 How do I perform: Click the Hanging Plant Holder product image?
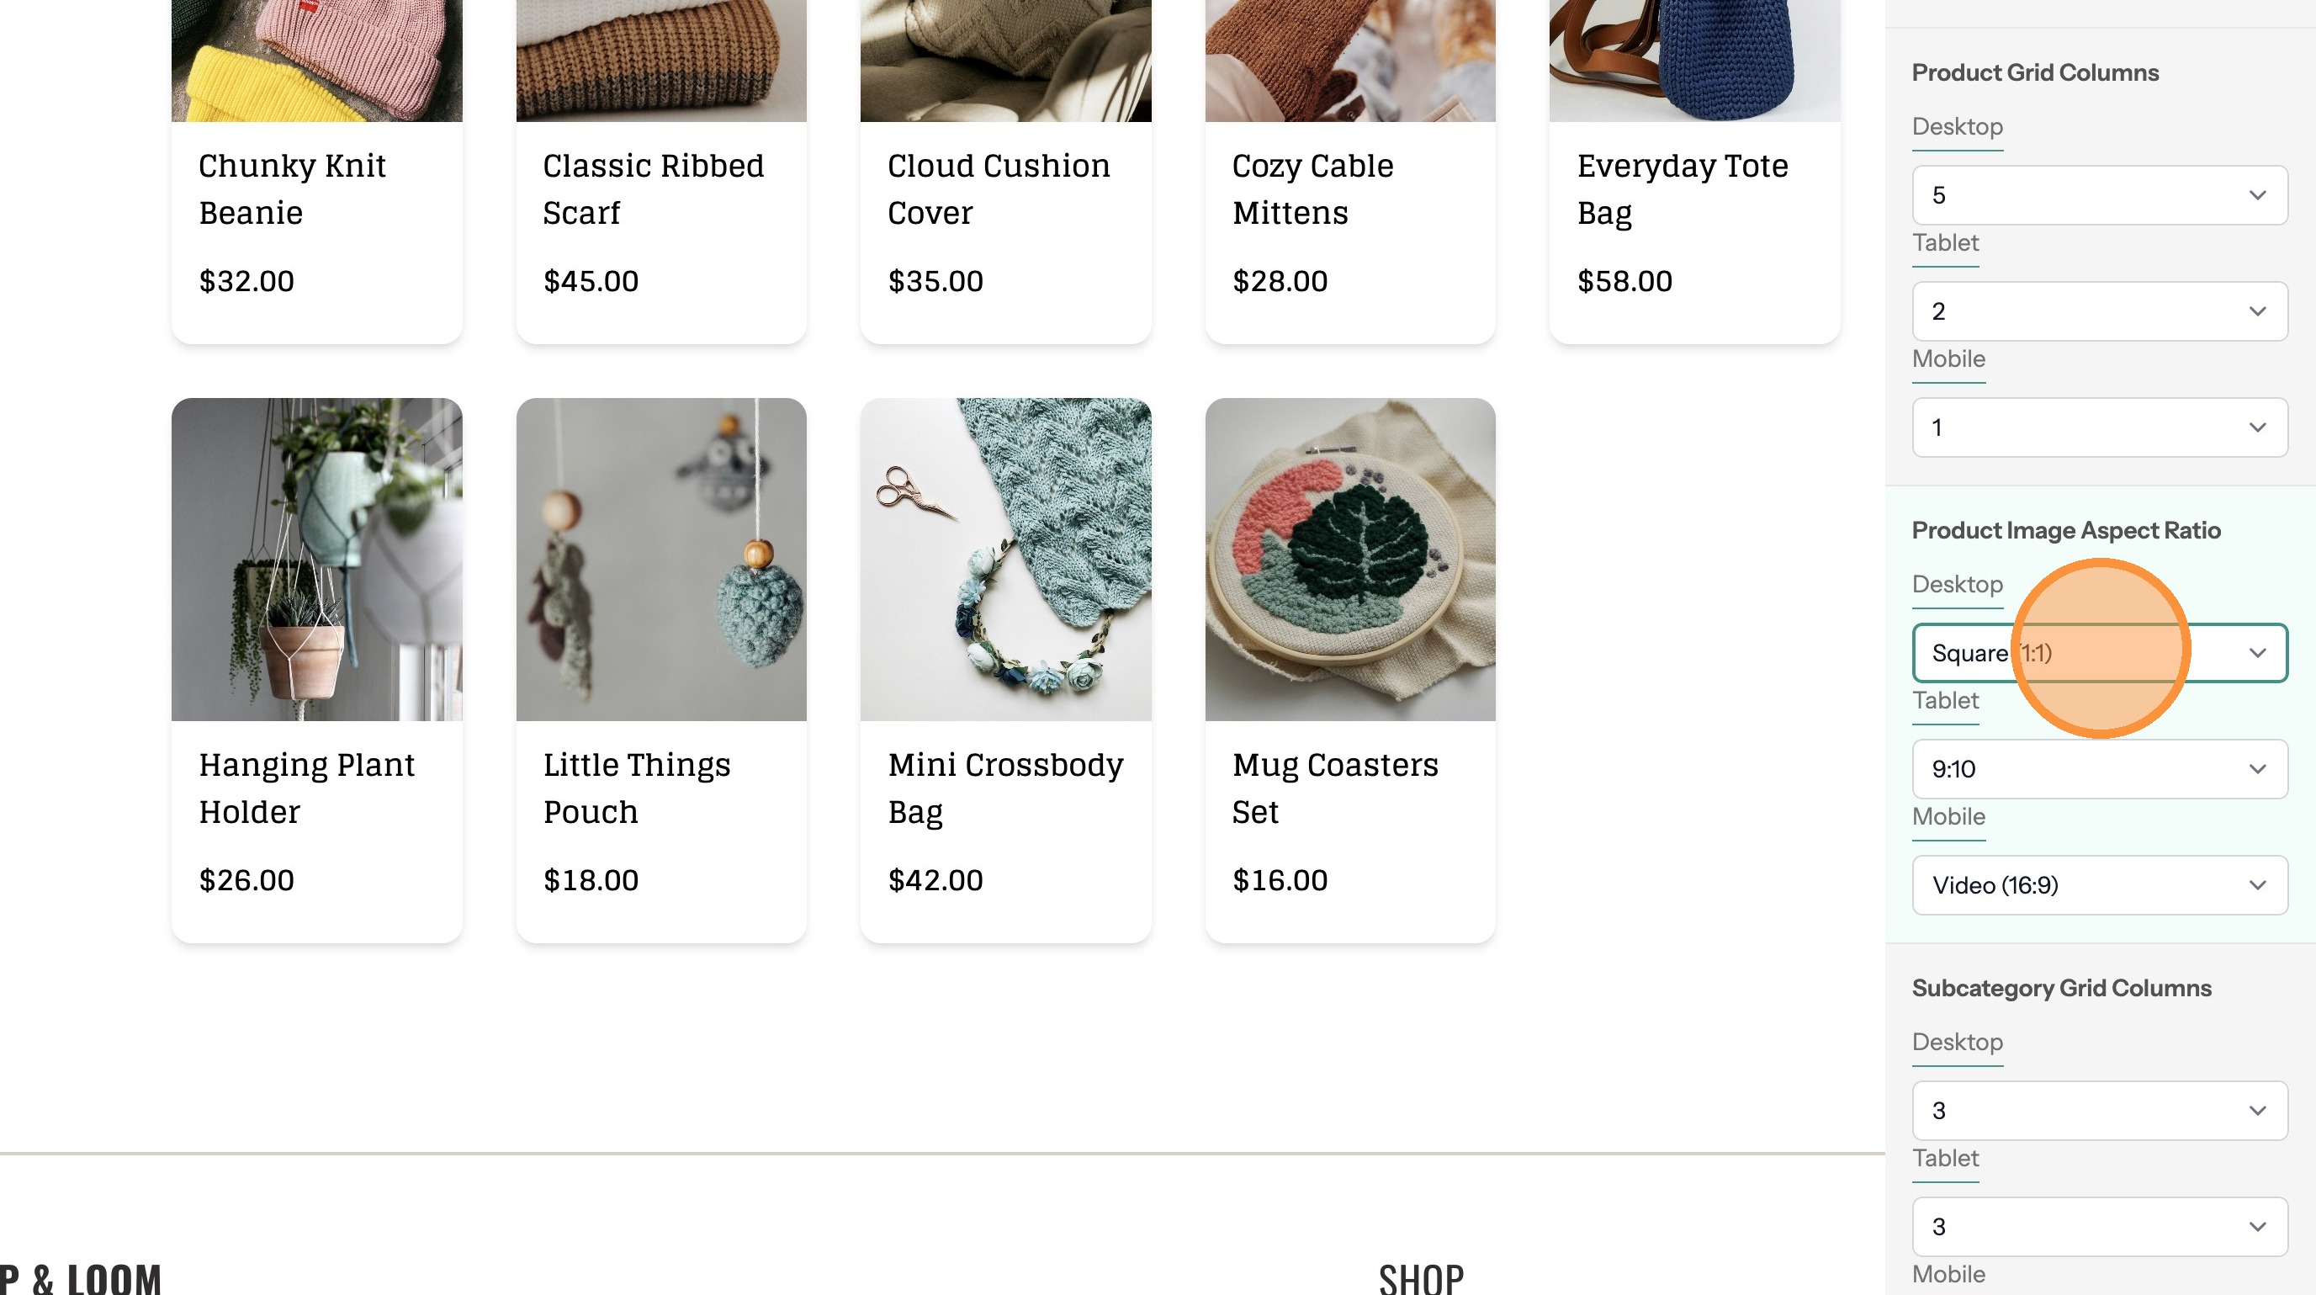click(316, 560)
